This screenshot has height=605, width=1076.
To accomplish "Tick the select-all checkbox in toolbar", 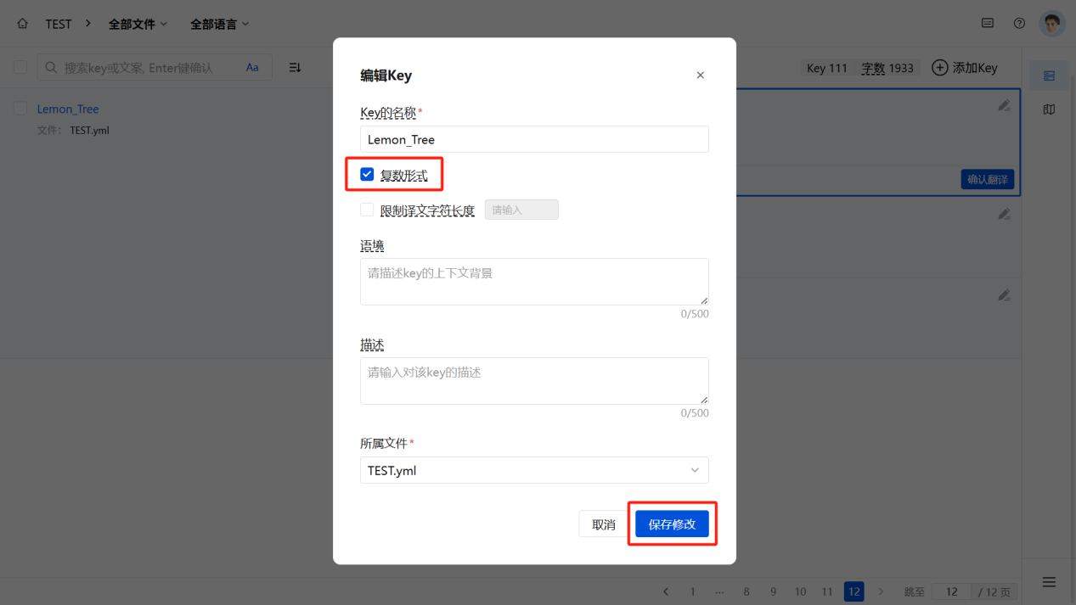I will (x=20, y=67).
